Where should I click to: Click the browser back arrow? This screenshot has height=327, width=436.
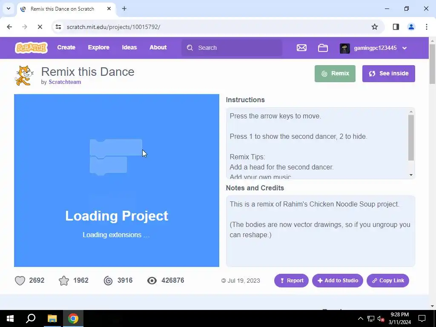click(9, 27)
